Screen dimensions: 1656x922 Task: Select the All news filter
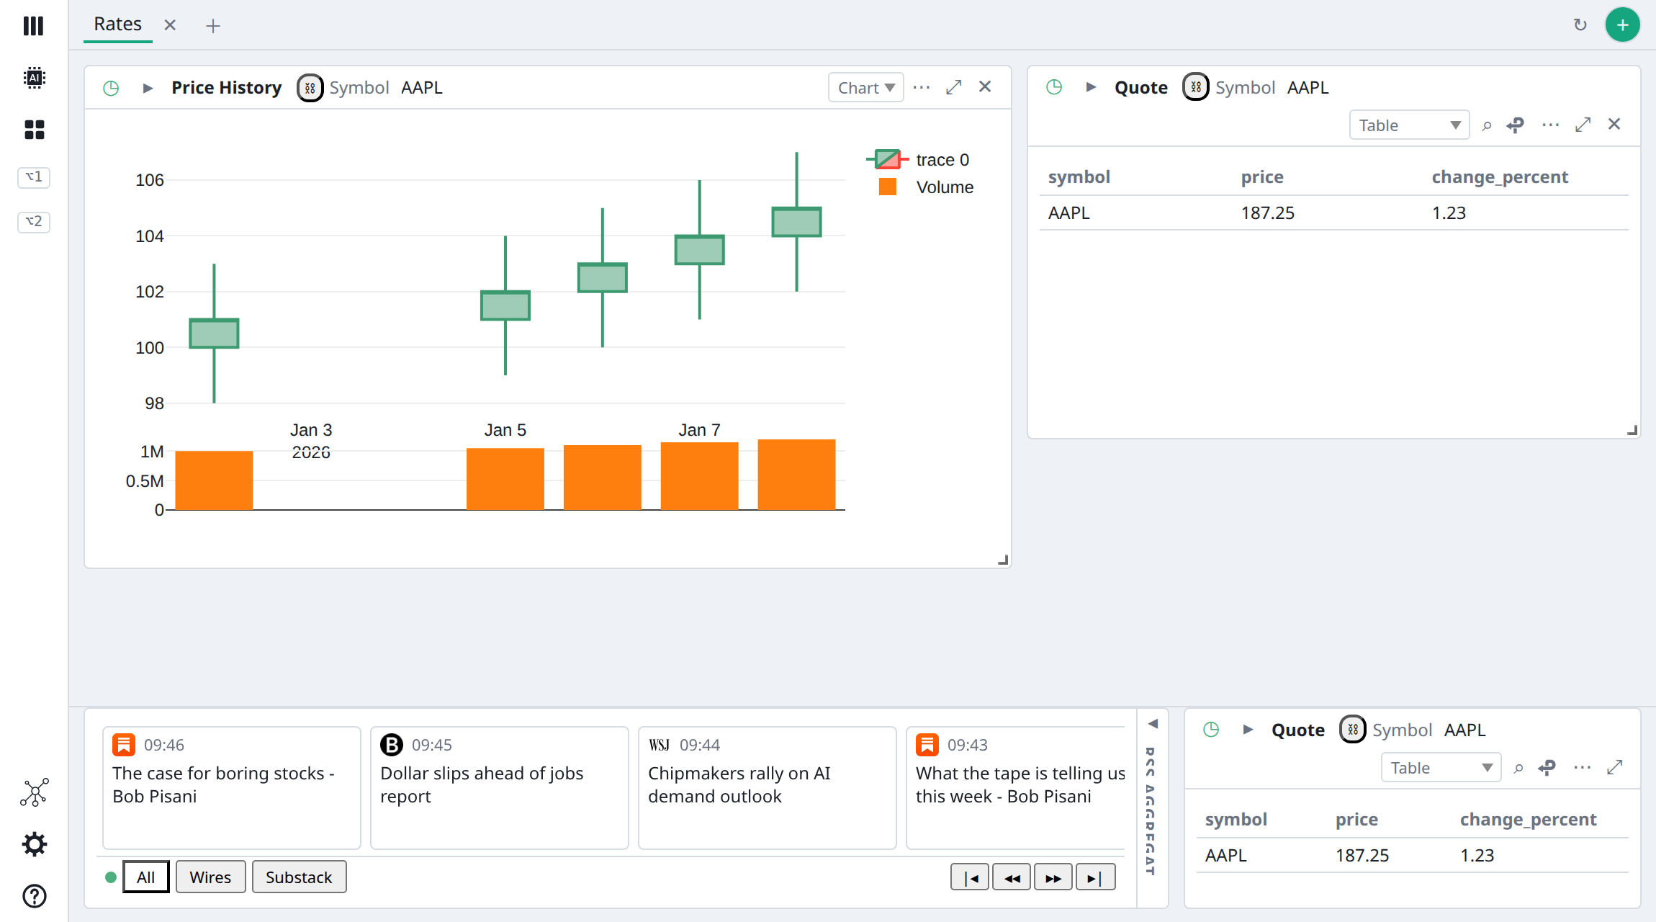(x=146, y=877)
